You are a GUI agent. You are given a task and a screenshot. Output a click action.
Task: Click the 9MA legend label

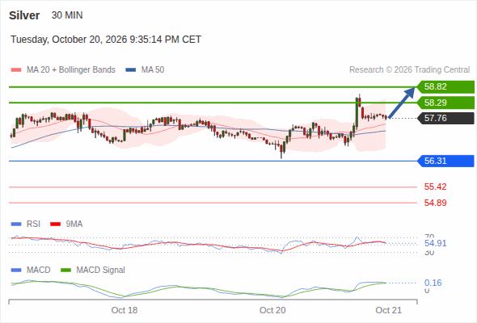tap(74, 224)
